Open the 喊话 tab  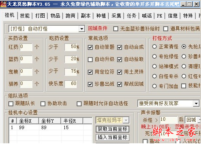(x=147, y=16)
